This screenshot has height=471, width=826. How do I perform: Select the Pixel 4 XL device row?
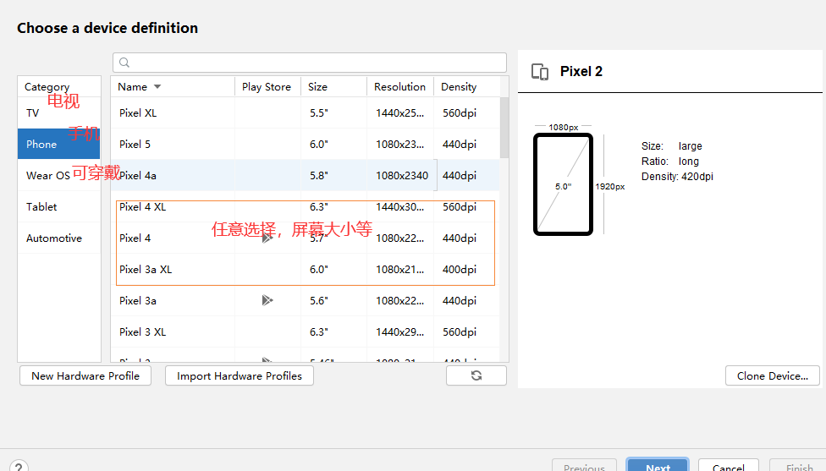coord(305,207)
